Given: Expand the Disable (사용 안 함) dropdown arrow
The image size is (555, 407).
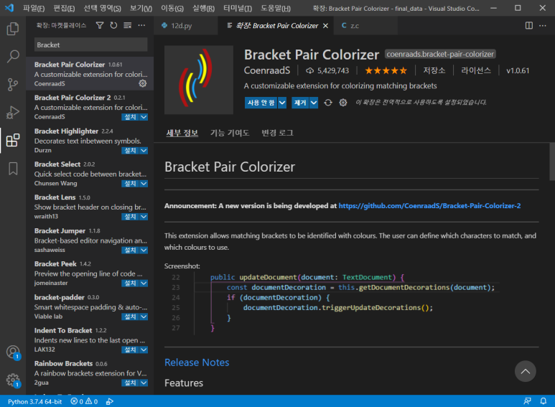Looking at the screenshot, I should pyautogui.click(x=282, y=103).
